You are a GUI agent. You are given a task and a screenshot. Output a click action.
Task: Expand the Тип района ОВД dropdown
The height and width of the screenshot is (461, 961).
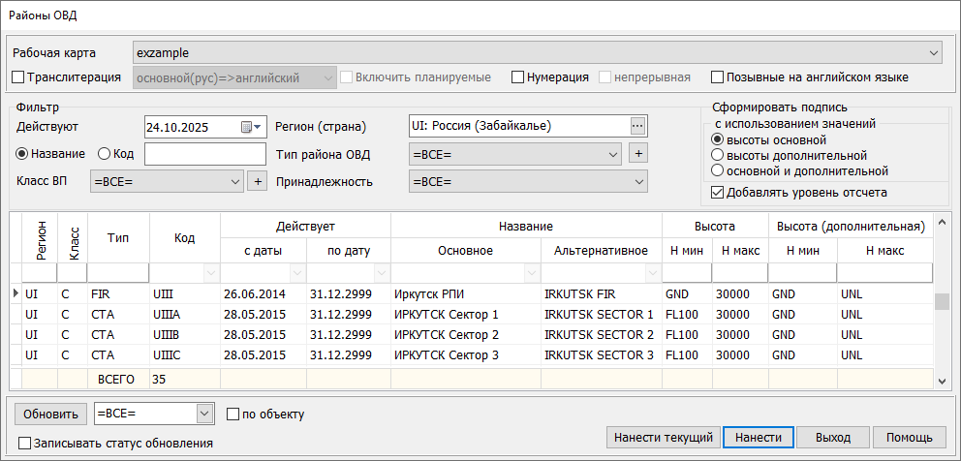(x=611, y=153)
